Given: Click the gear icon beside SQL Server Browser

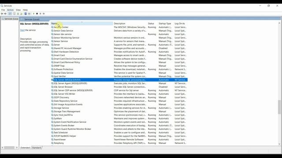Looking at the screenshot, I should click(52, 87).
